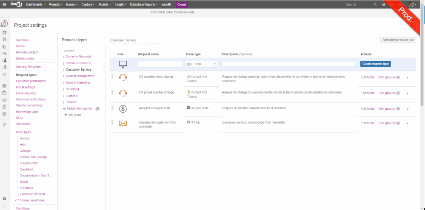Screen dimensions: 425x210
Task: Open the megaphone feedback icon
Action: click(384, 5)
